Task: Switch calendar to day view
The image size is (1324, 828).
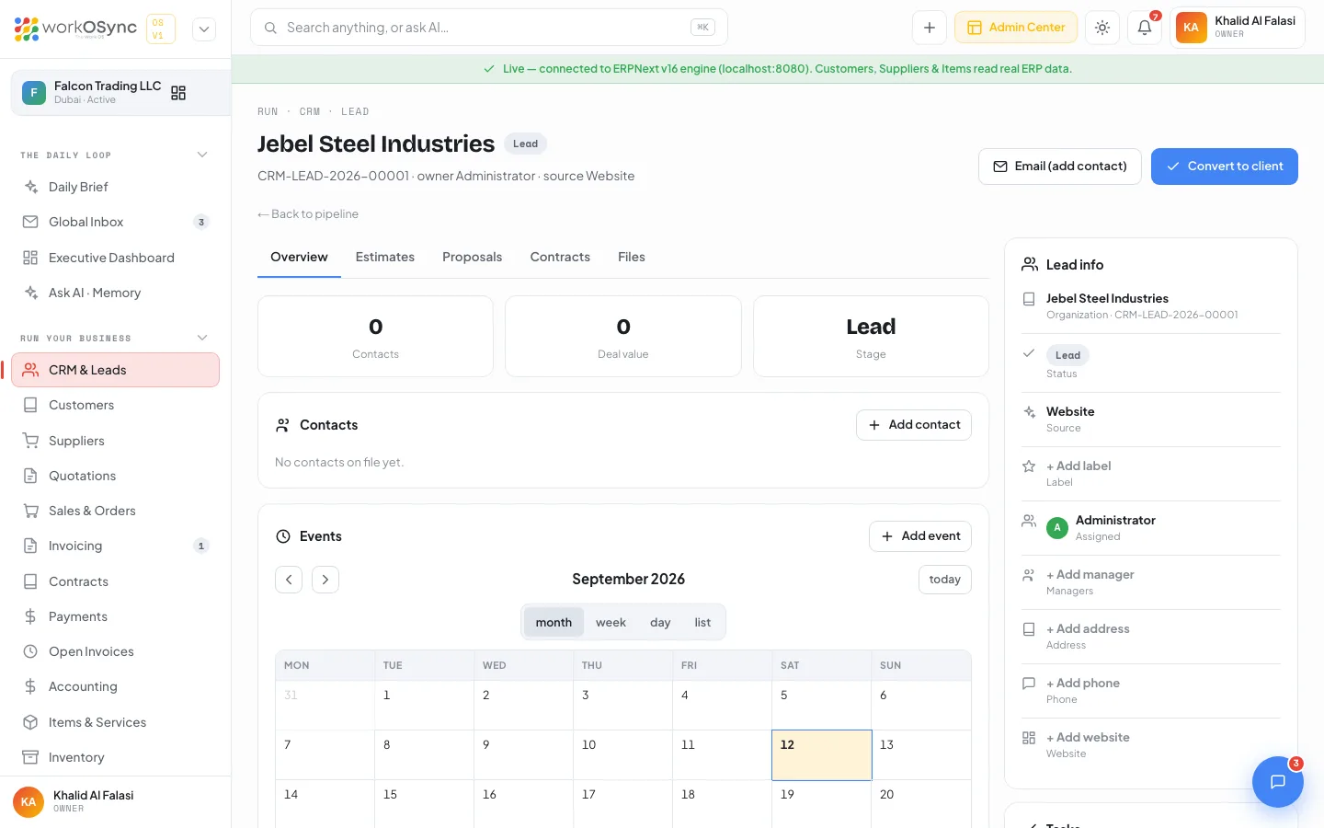Action: [660, 623]
